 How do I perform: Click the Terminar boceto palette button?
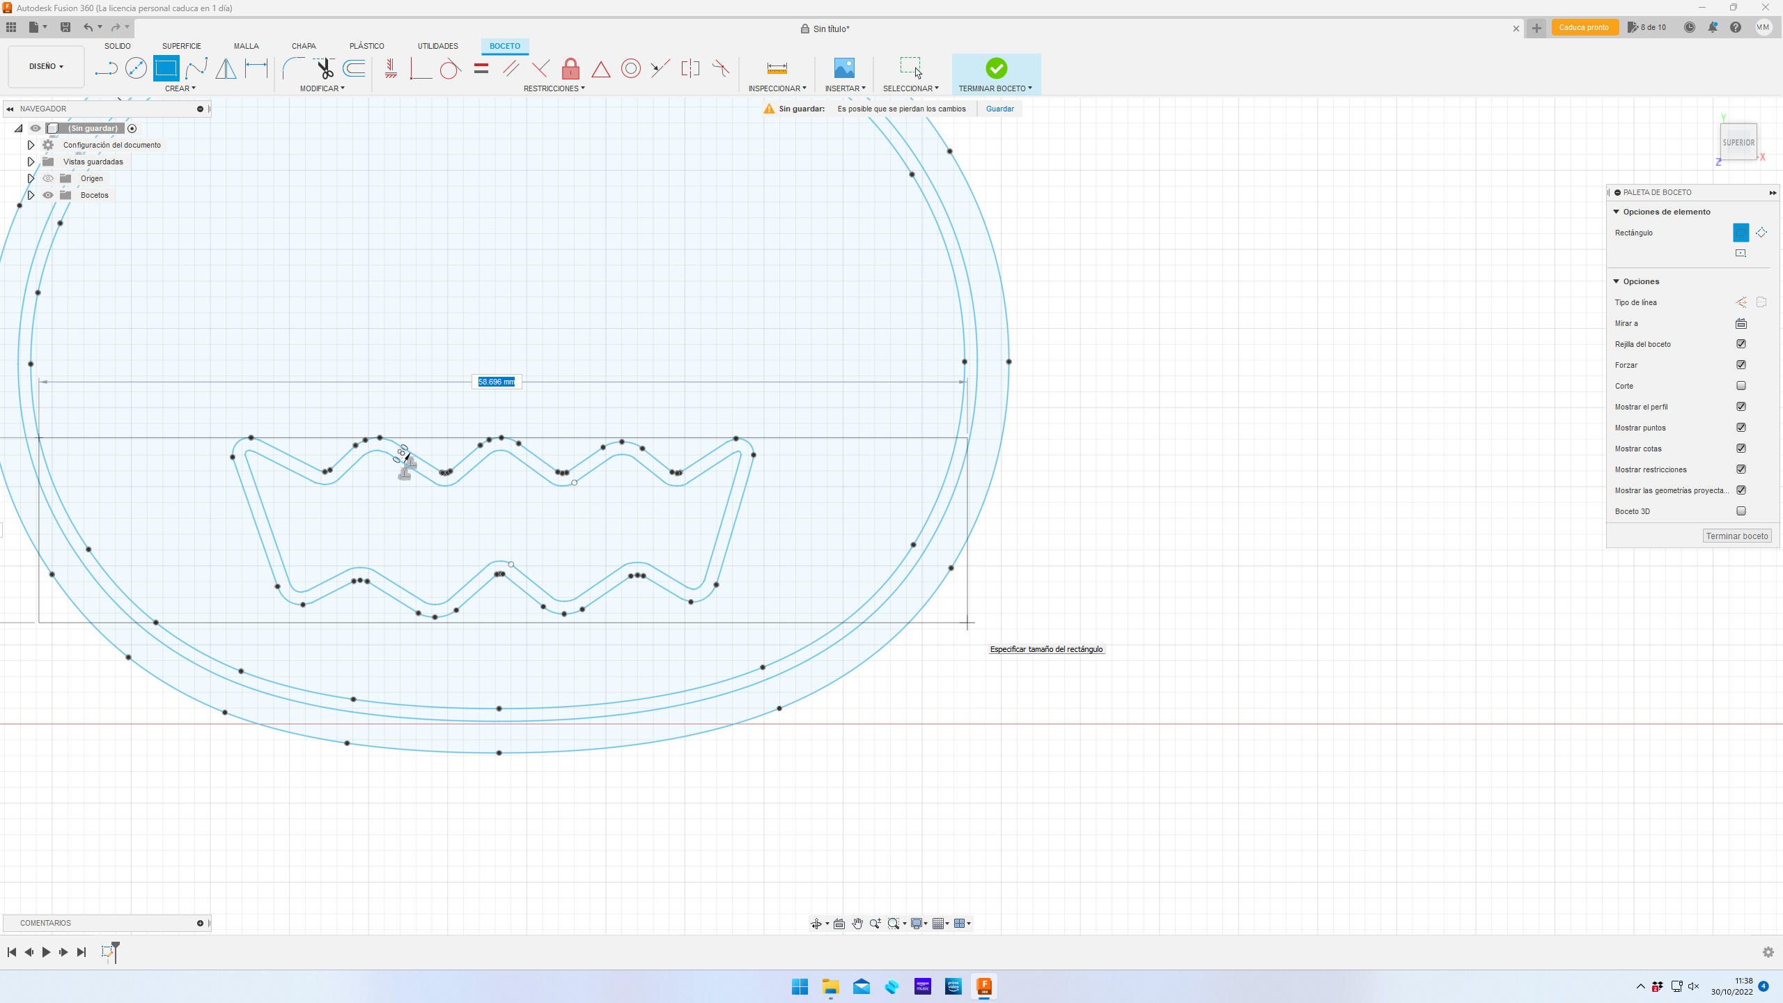pos(1736,536)
